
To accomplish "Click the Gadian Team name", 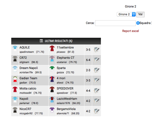I will pos(28,78).
